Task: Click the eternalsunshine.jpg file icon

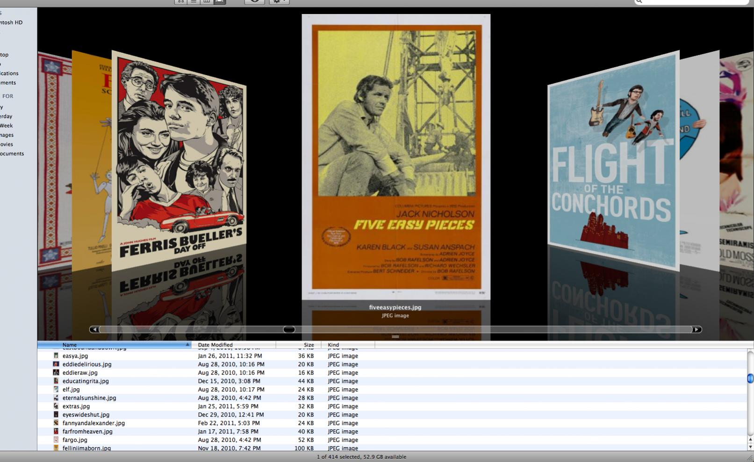Action: 56,398
